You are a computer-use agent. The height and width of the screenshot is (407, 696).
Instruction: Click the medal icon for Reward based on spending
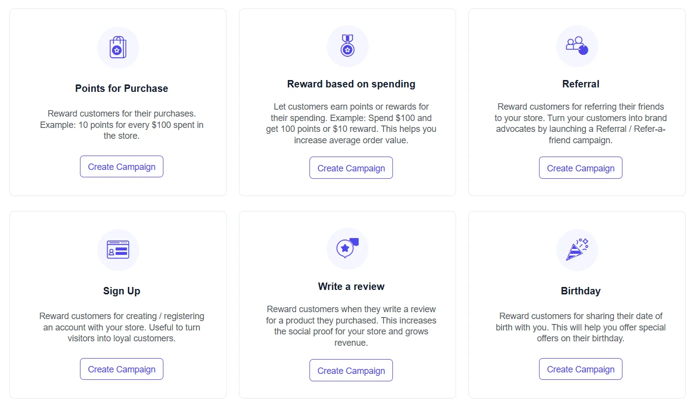(x=348, y=46)
